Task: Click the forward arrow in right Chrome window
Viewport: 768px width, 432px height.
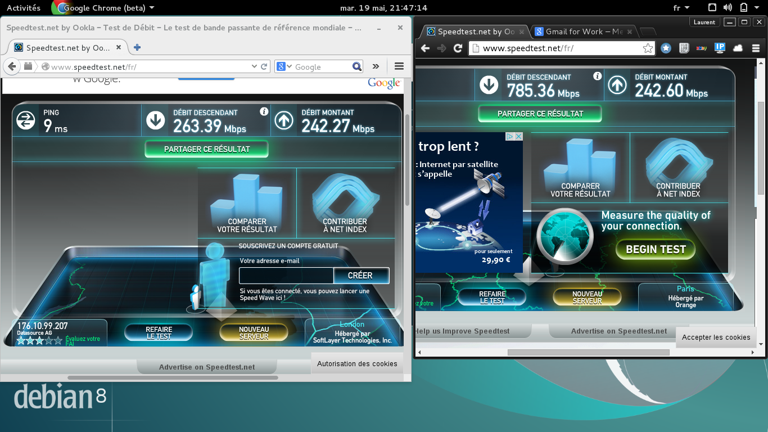Action: 441,48
